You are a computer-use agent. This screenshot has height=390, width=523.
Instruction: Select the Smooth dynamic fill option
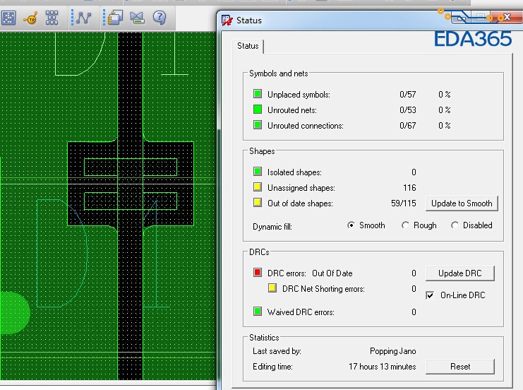[x=351, y=225]
